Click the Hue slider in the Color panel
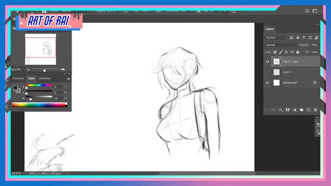Screen dimensions: 331x186 pos(39,85)
